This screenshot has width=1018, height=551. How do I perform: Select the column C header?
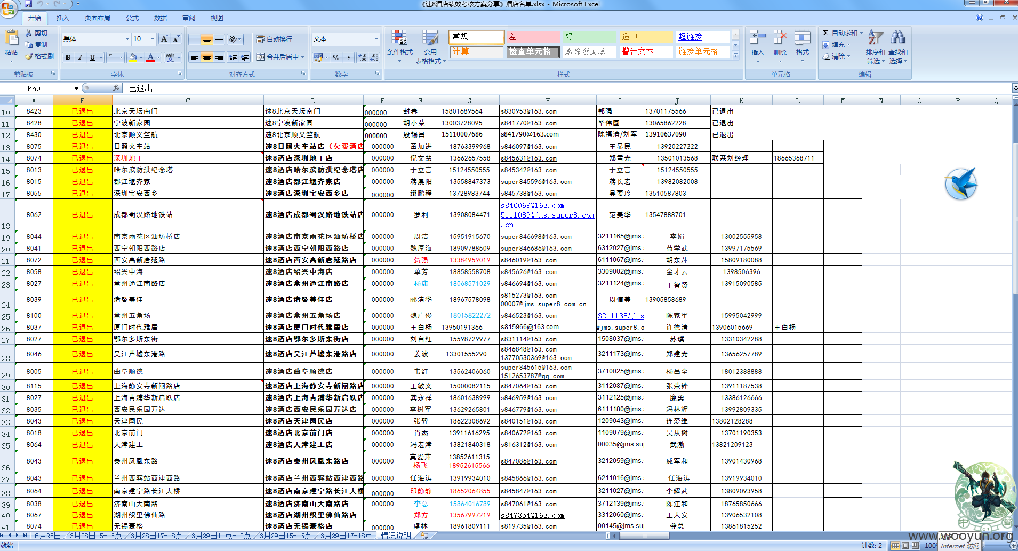pyautogui.click(x=188, y=100)
